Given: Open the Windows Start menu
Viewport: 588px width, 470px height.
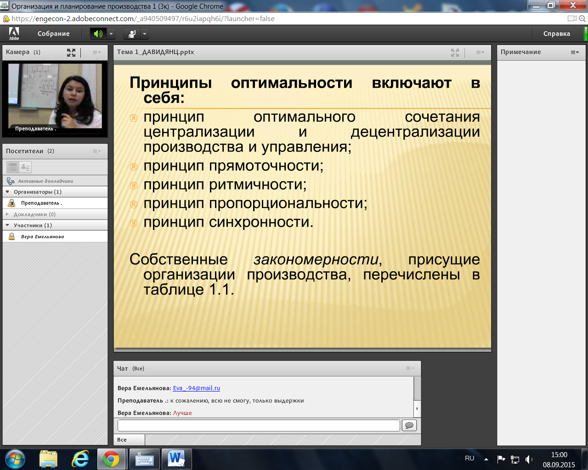Looking at the screenshot, I should point(15,459).
